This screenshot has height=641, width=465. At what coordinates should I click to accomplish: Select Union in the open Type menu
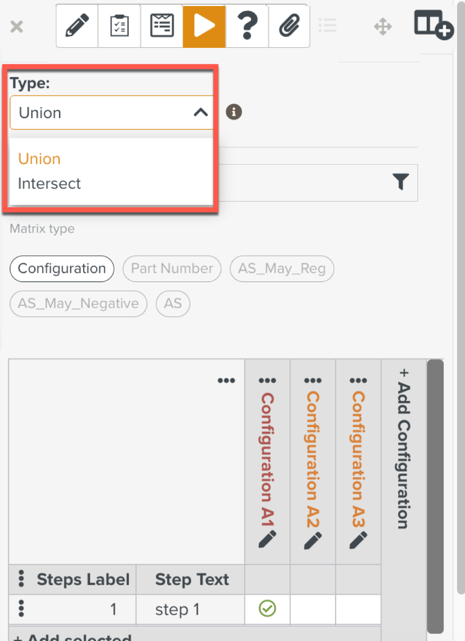point(39,158)
